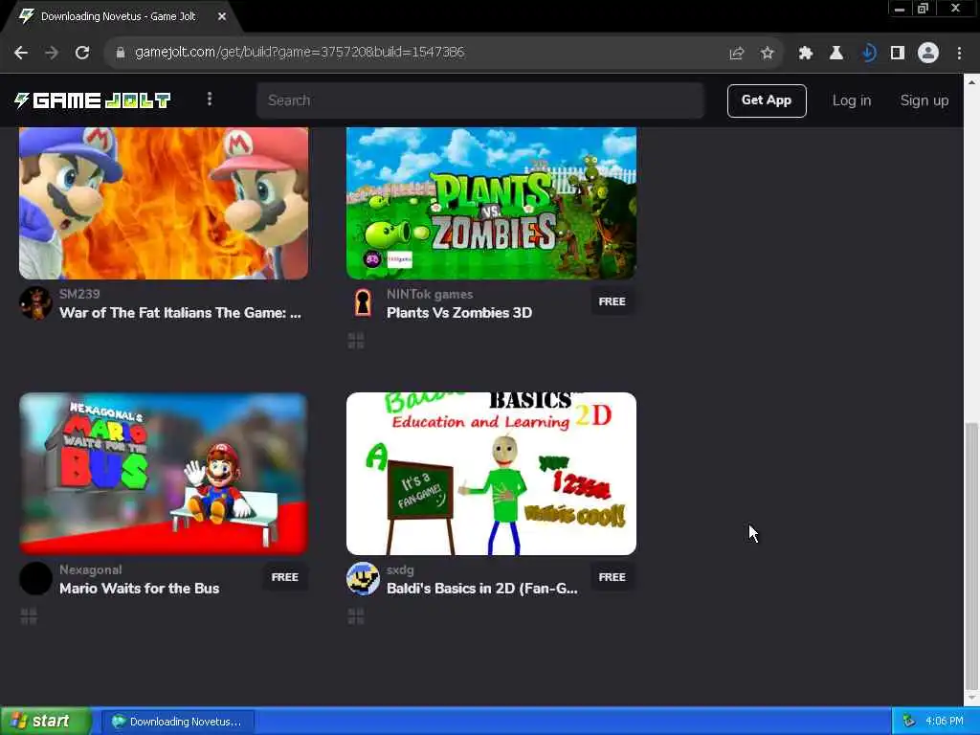Viewport: 980px width, 735px height.
Task: Click scrollbar up arrow
Action: 971,82
